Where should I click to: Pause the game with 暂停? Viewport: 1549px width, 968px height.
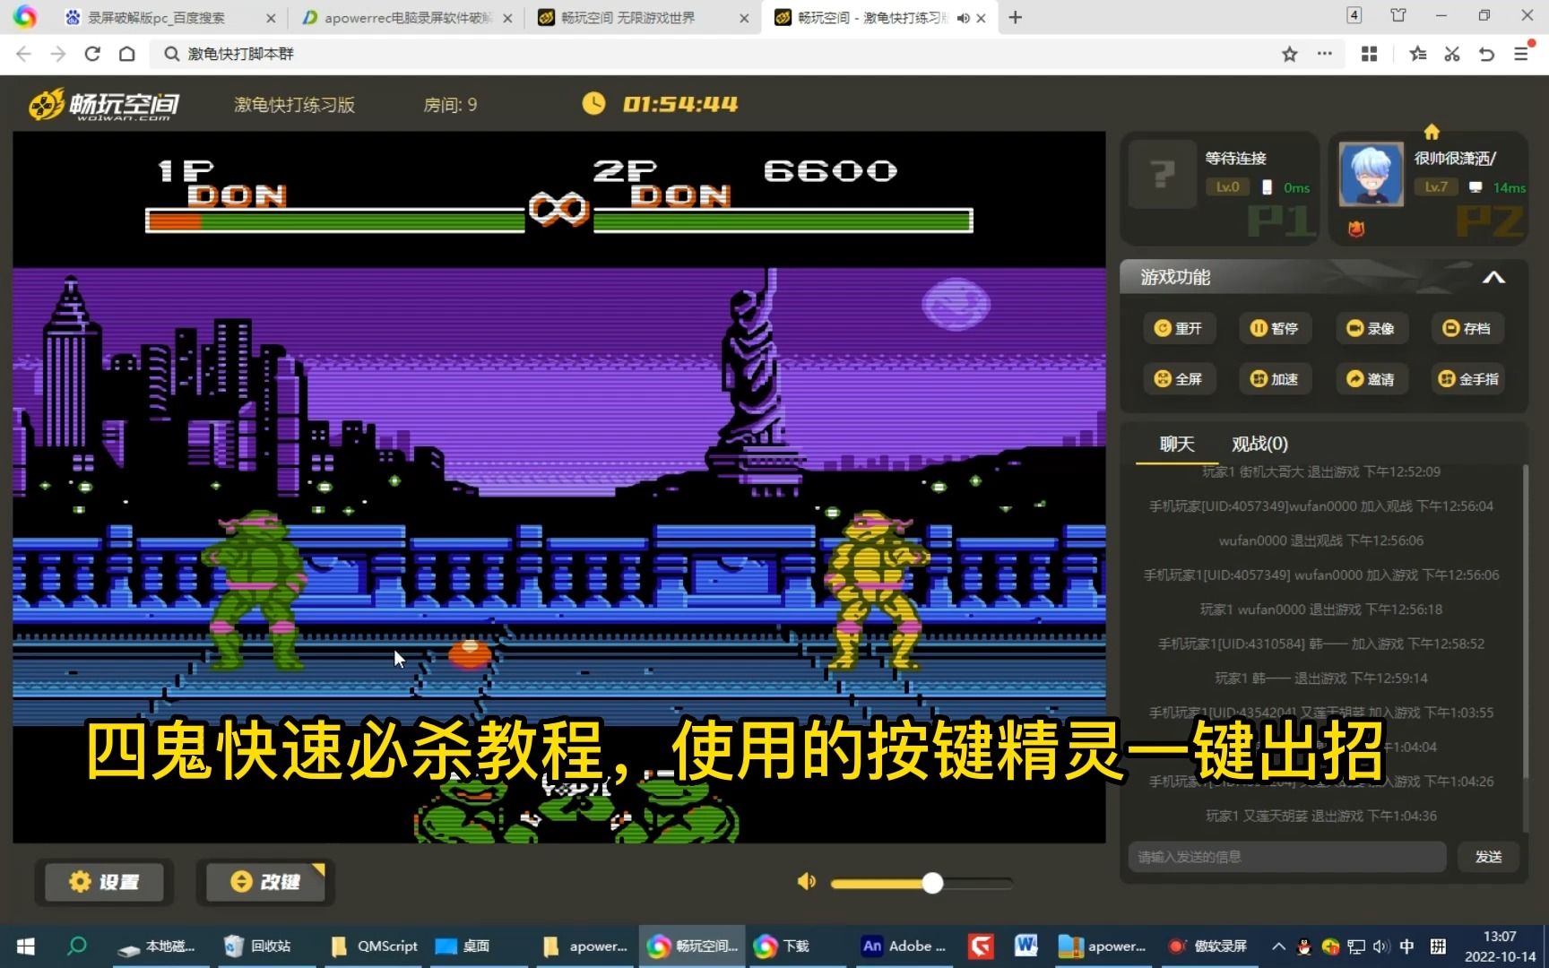(1274, 328)
